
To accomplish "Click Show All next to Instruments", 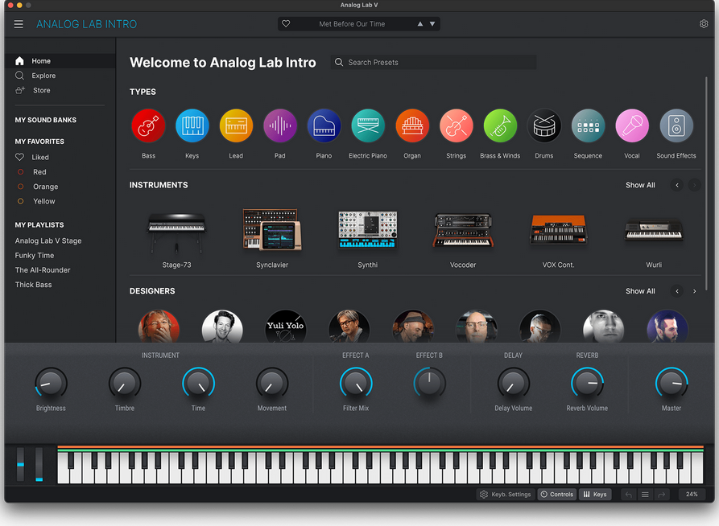I will [640, 185].
